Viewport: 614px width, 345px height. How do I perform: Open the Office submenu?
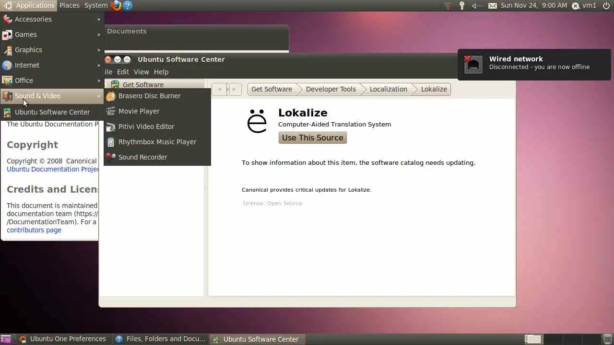52,80
